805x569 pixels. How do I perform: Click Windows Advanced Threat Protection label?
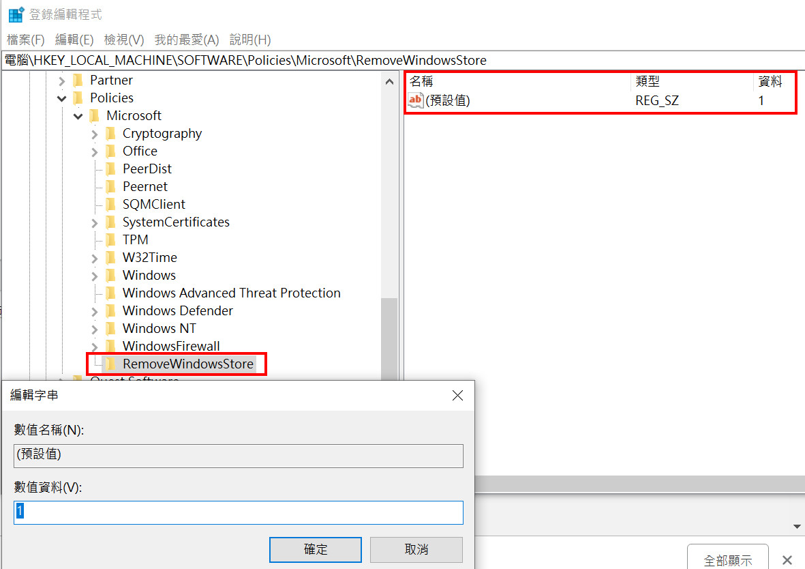(x=232, y=293)
